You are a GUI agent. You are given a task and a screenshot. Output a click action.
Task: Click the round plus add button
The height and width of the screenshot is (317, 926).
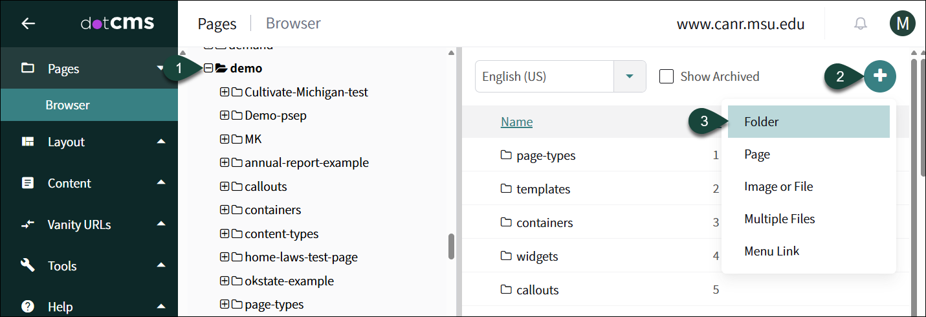880,76
